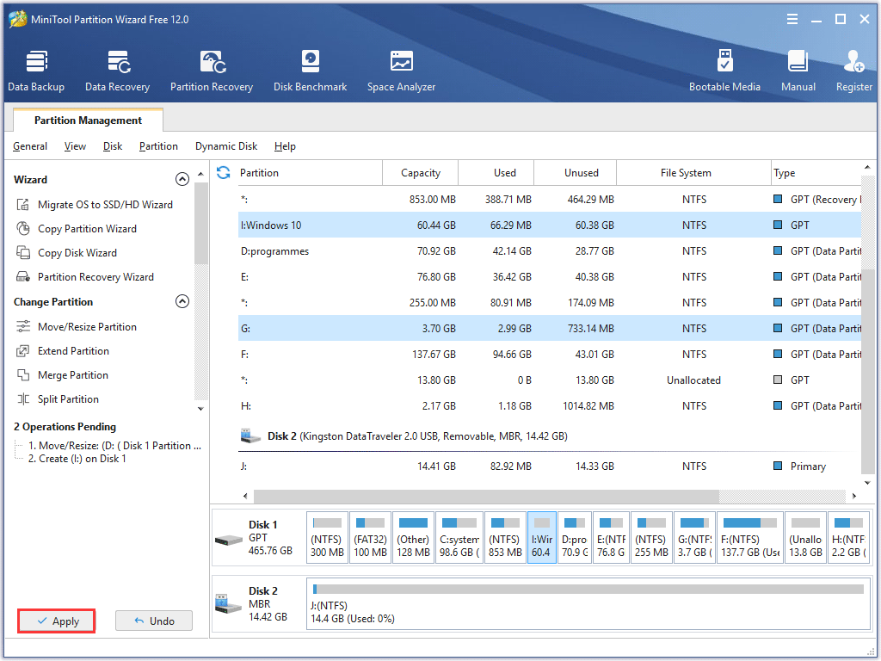Collapse the Change Partition section
Image resolution: width=881 pixels, height=661 pixels.
pyautogui.click(x=182, y=301)
